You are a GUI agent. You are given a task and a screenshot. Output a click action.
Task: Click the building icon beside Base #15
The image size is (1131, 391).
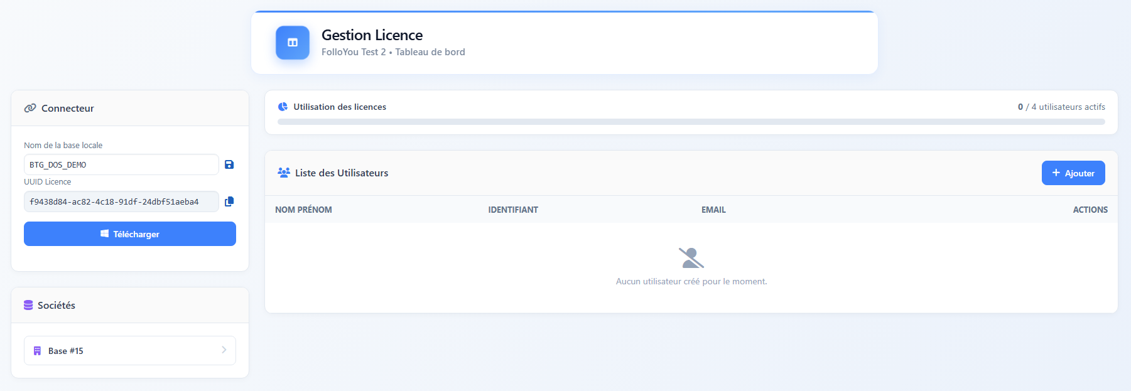[x=37, y=351]
